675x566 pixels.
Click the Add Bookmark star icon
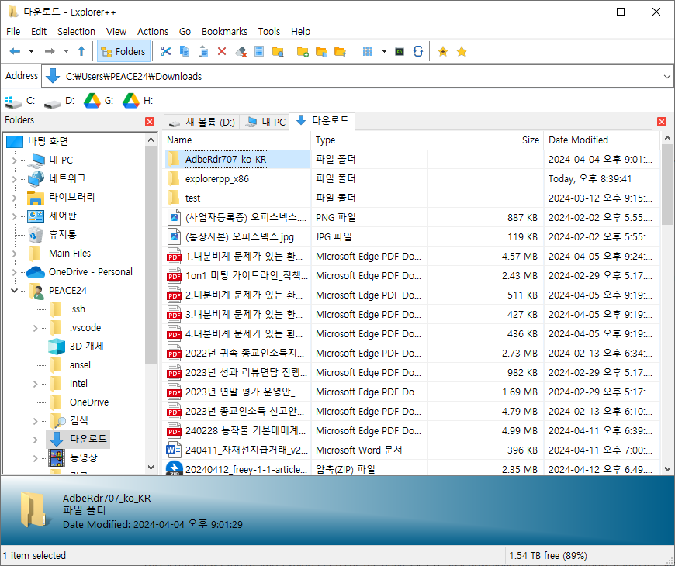(x=441, y=50)
